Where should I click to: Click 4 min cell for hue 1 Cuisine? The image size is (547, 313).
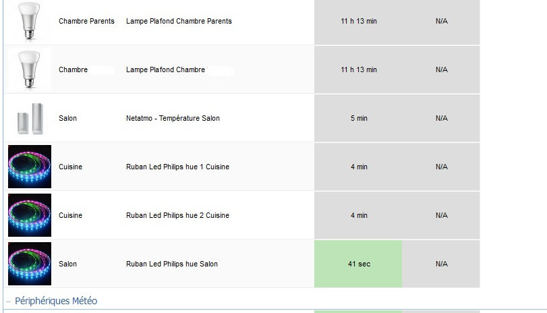point(358,167)
